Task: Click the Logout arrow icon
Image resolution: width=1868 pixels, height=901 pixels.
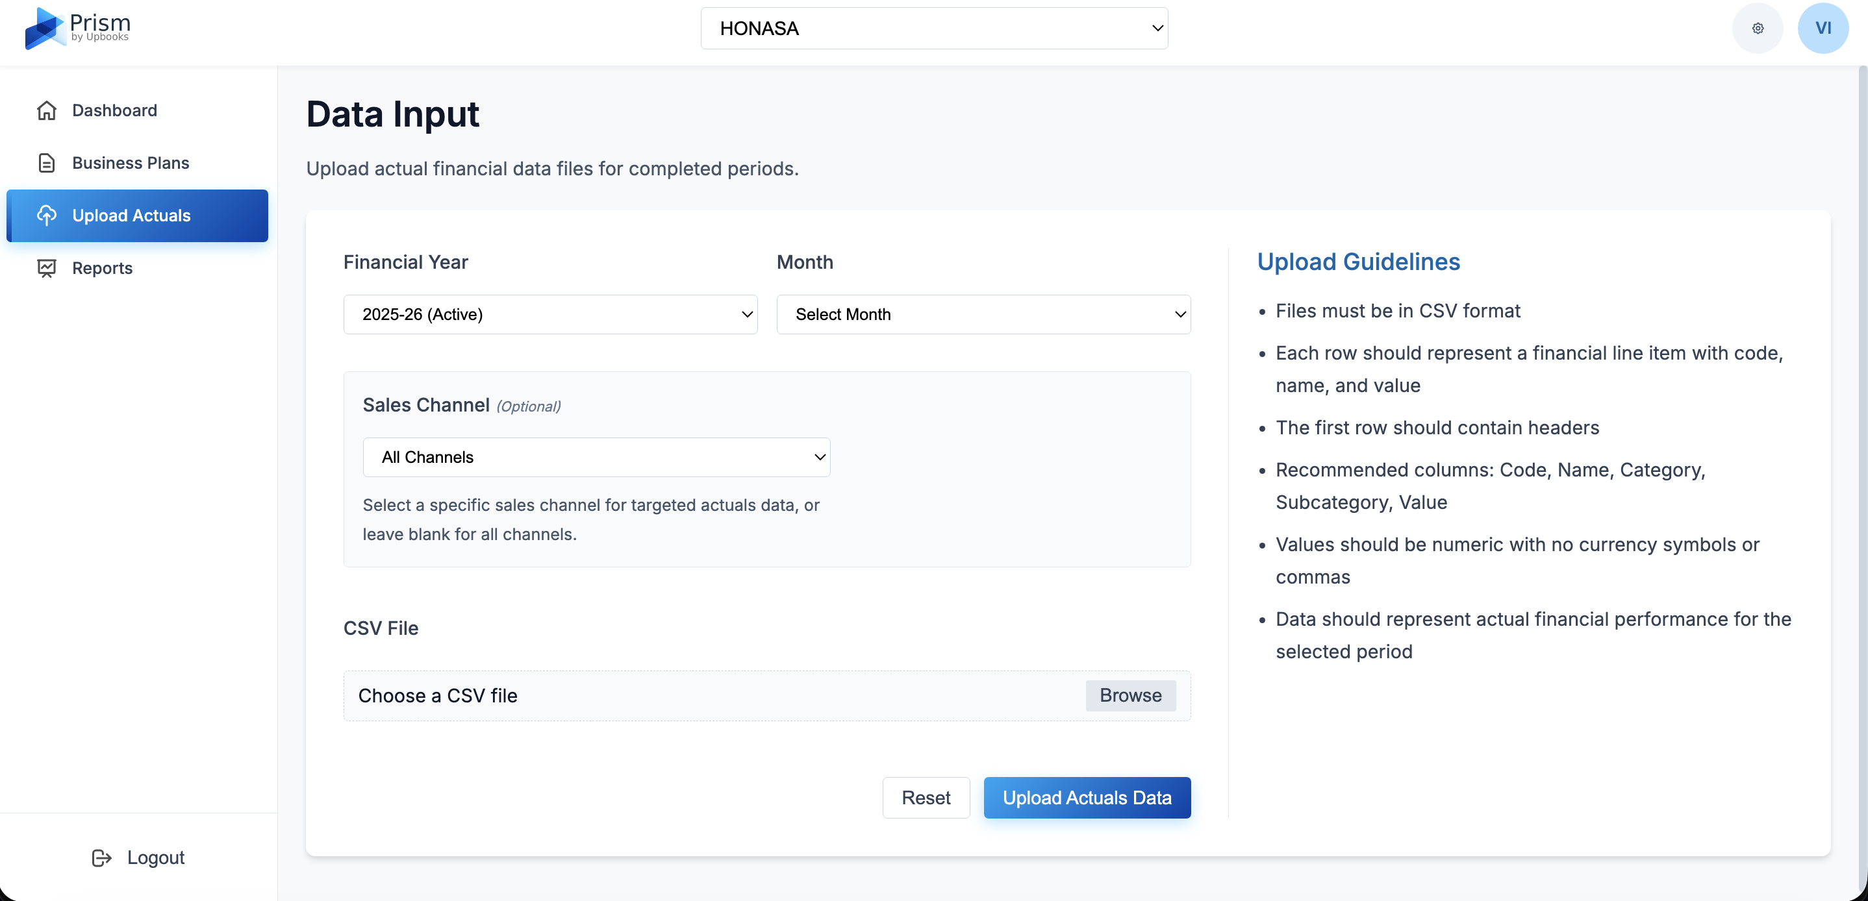Action: 101,858
